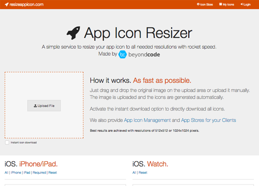Click the 'Instant icon download' label
The height and width of the screenshot is (186, 259).
[24, 142]
